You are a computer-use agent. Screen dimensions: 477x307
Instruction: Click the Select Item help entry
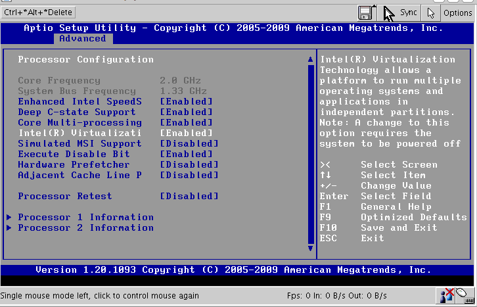tap(373, 176)
